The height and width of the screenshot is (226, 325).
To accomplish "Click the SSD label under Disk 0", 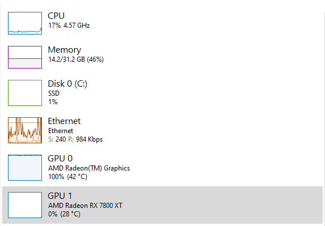I will click(54, 93).
